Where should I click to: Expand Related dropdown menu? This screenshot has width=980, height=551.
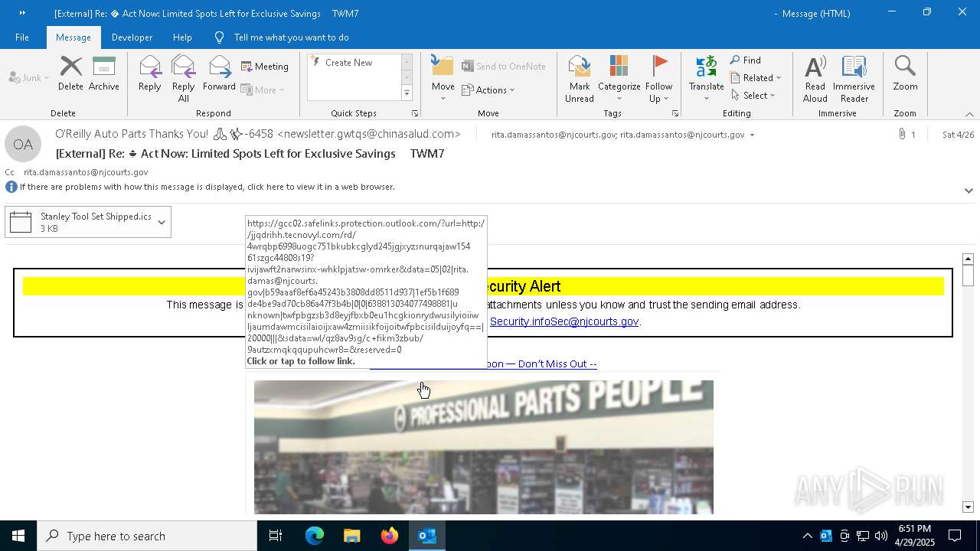tap(756, 78)
